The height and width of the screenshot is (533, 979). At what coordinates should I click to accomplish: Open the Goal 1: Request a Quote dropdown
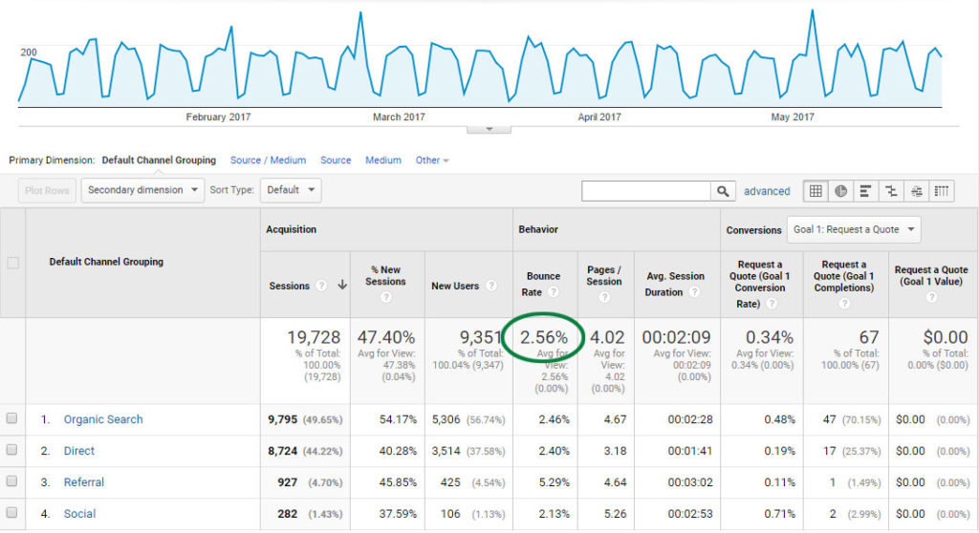pos(854,229)
